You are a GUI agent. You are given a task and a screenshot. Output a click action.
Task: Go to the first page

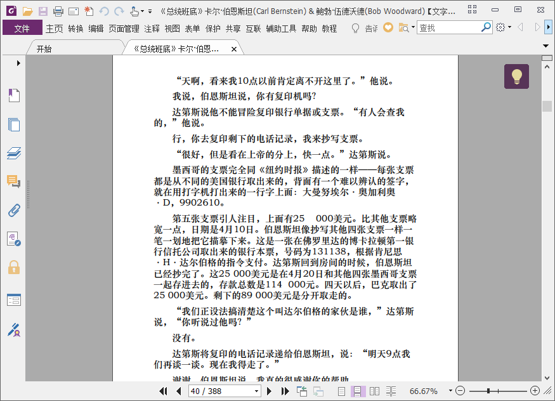click(x=163, y=391)
